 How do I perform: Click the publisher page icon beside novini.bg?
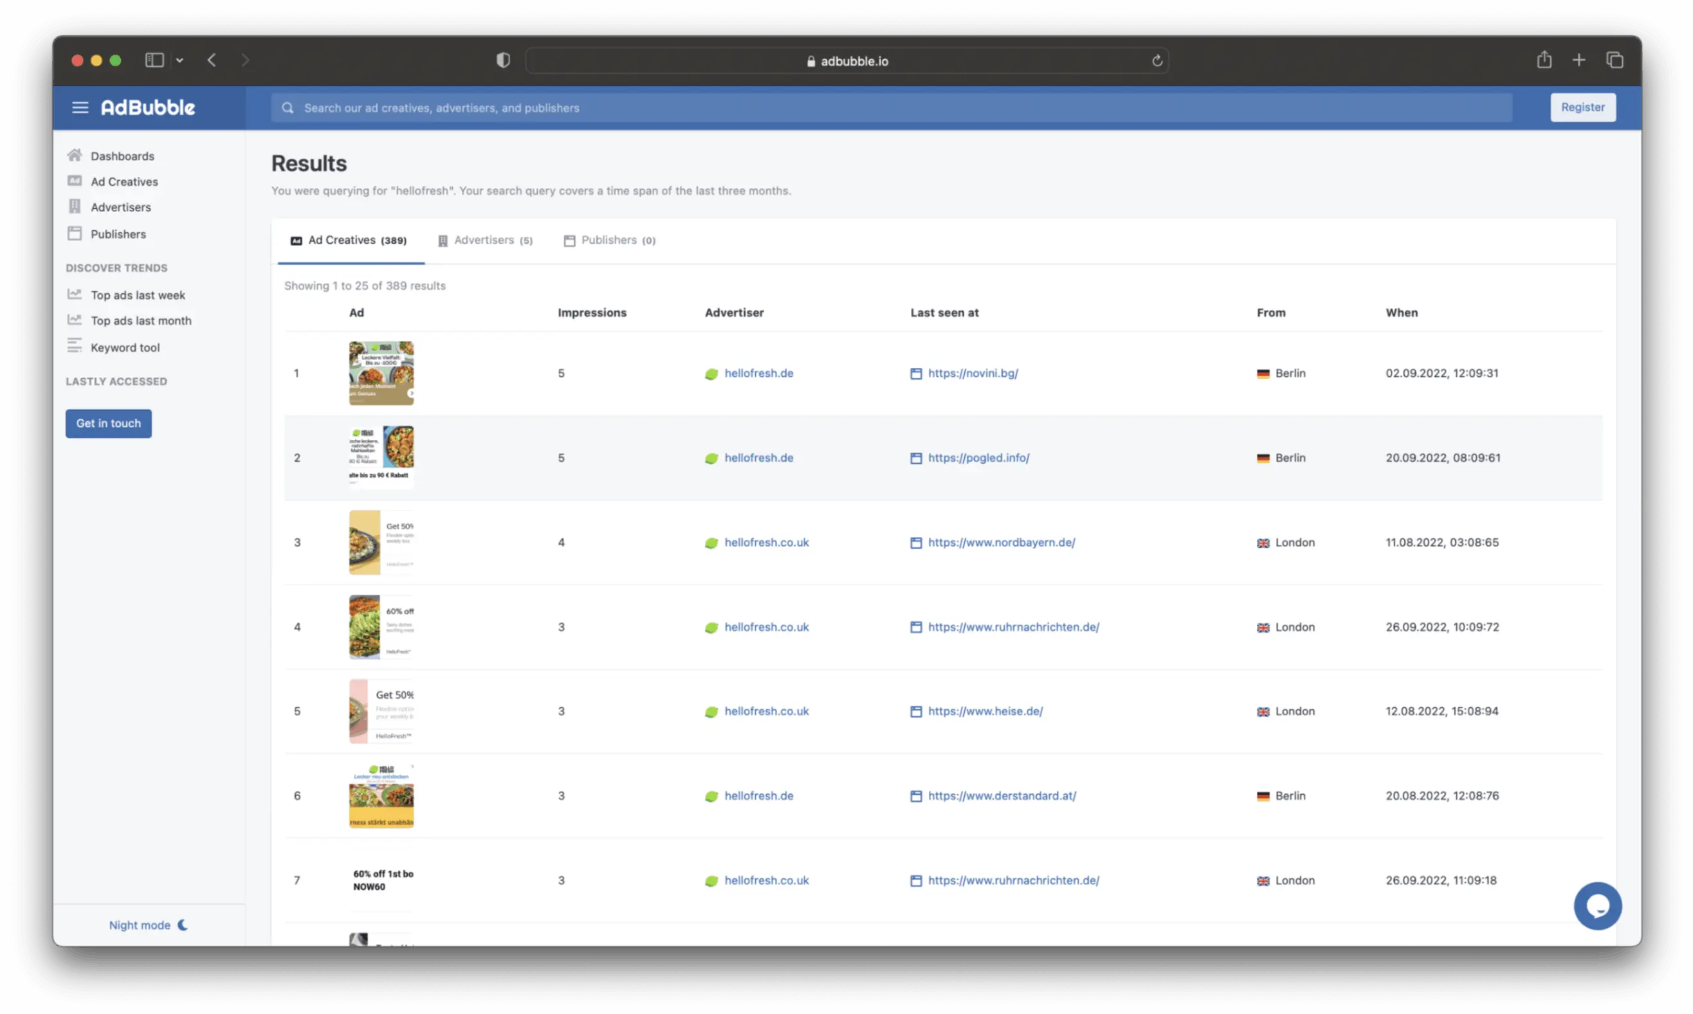point(915,373)
